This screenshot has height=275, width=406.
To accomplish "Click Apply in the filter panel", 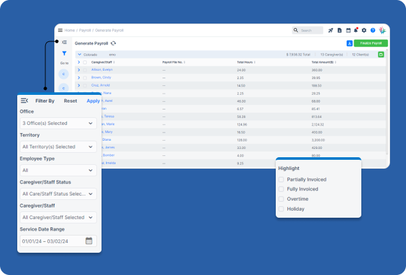I will pos(93,101).
